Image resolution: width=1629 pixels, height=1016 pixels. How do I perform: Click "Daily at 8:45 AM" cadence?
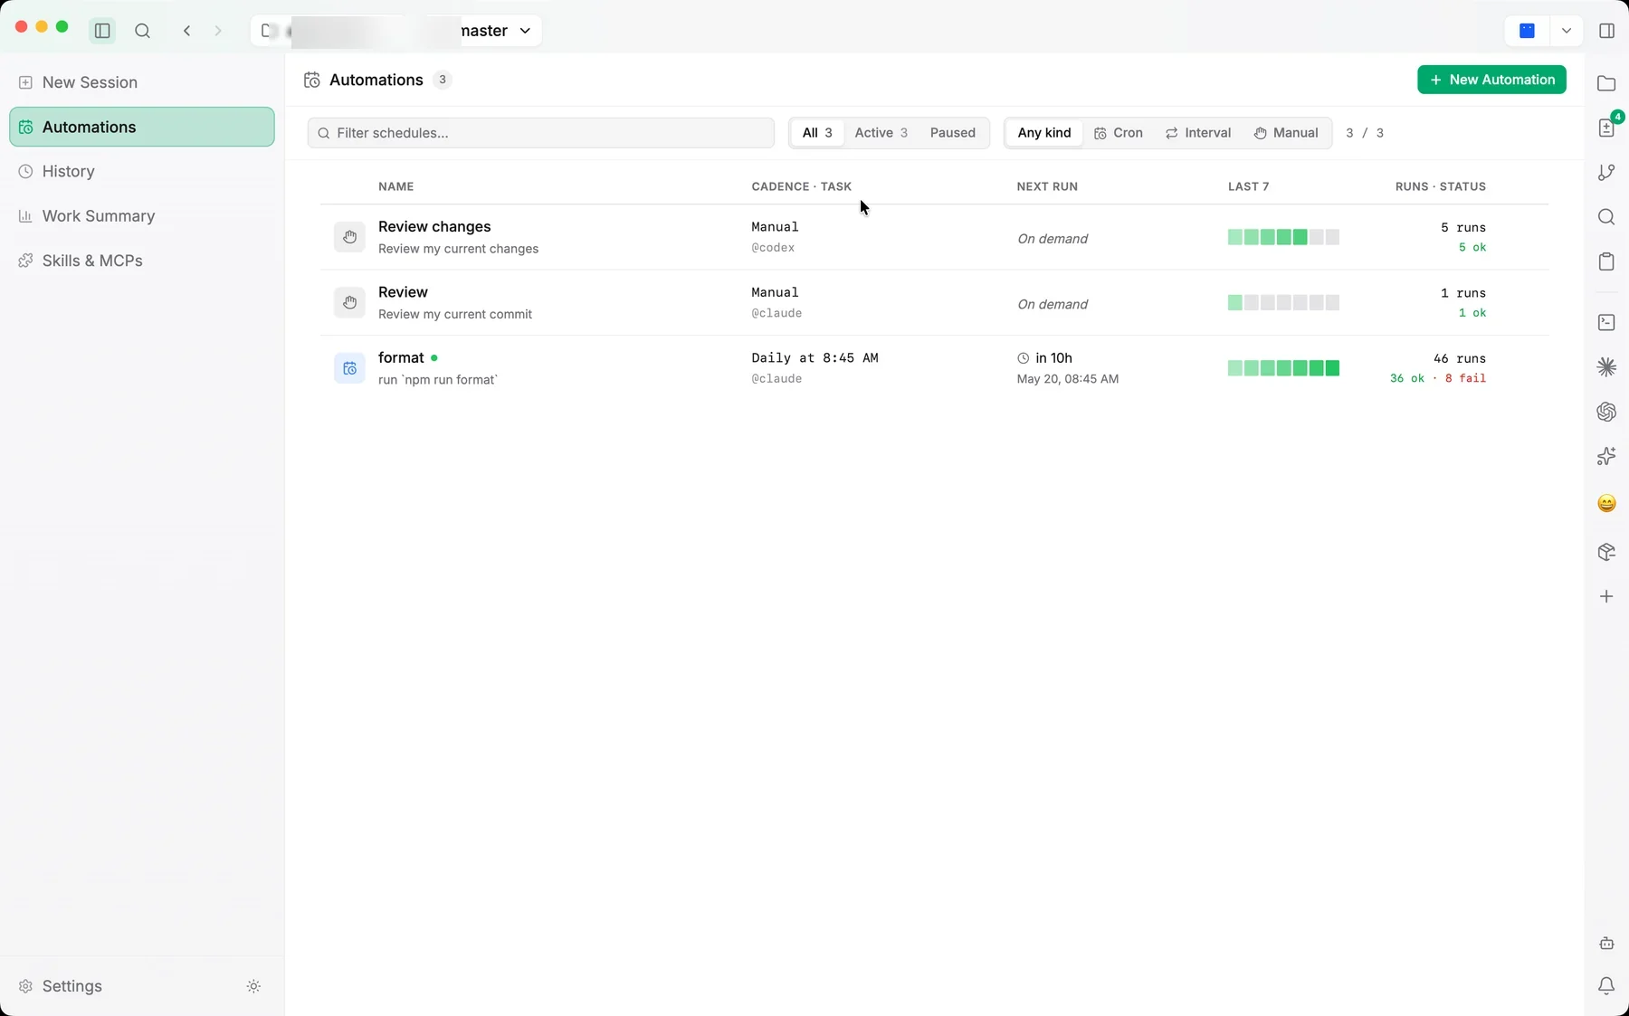coord(814,358)
